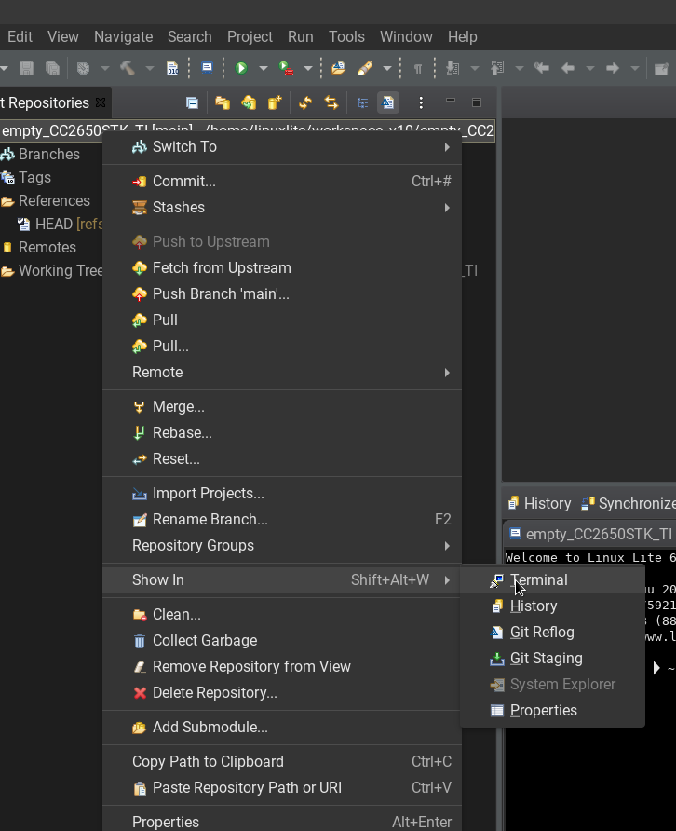The height and width of the screenshot is (831, 676).
Task: Choose Rebase... in context menu
Action: pos(282,433)
